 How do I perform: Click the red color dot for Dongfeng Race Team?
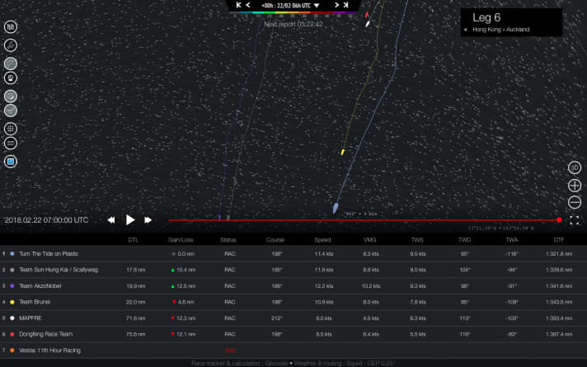click(x=12, y=334)
